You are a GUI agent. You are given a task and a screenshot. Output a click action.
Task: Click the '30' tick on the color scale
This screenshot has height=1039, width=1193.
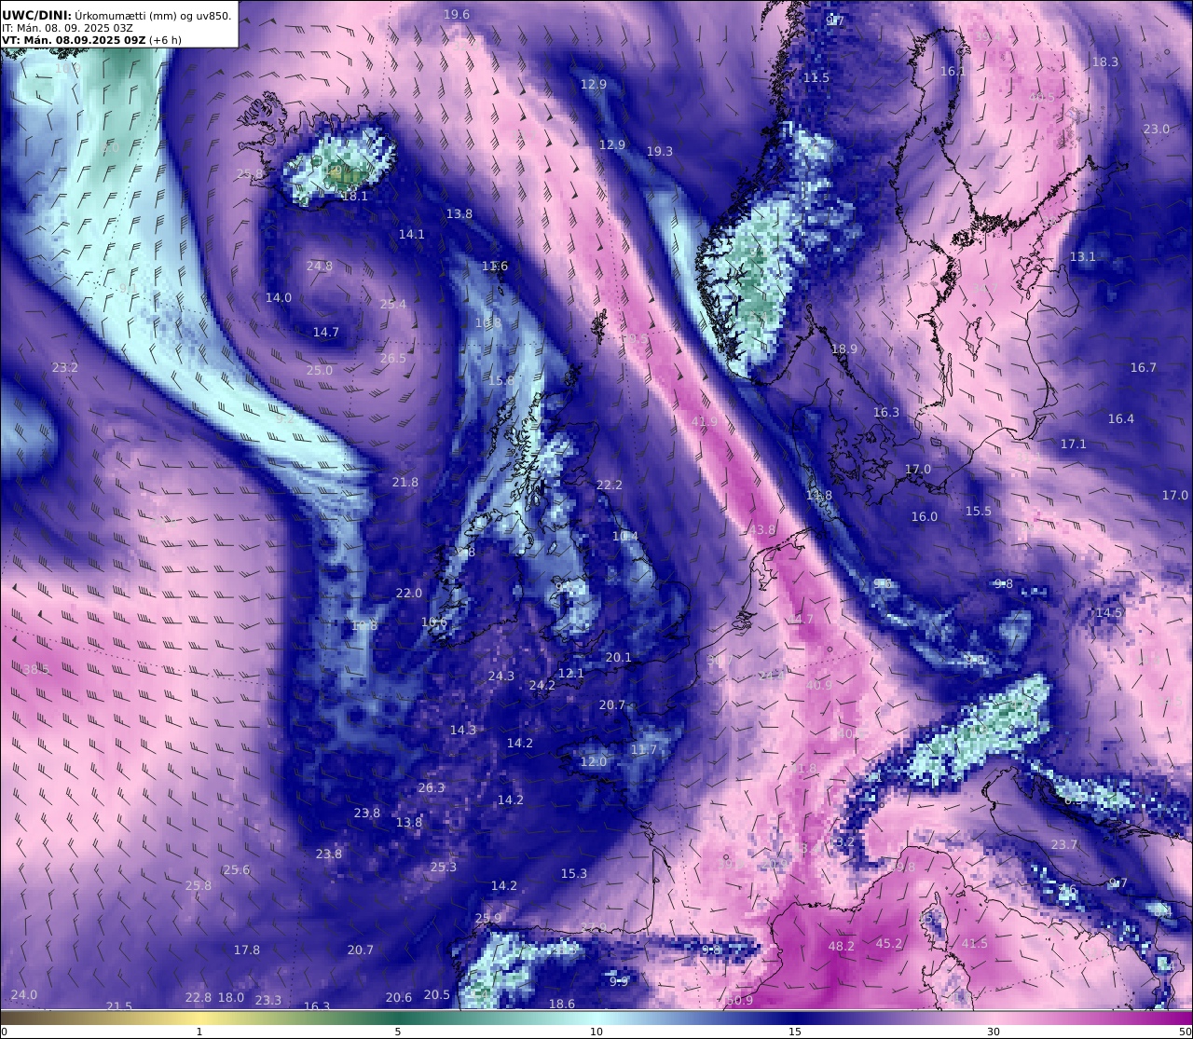click(994, 1031)
